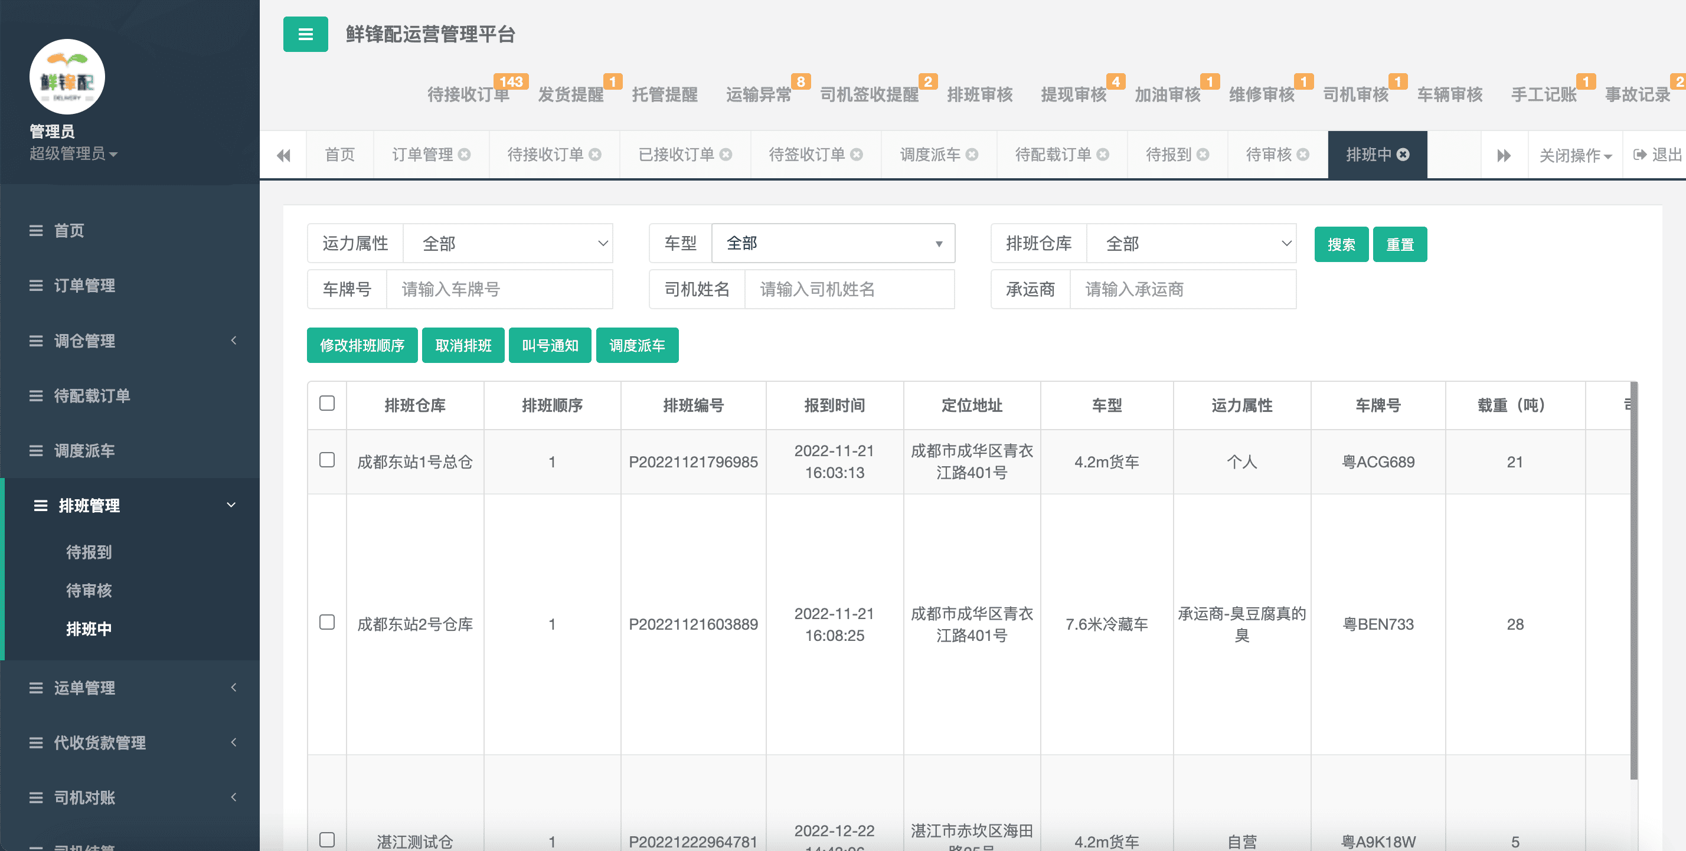Click list icon beside sidebar 运单管理

click(x=36, y=688)
